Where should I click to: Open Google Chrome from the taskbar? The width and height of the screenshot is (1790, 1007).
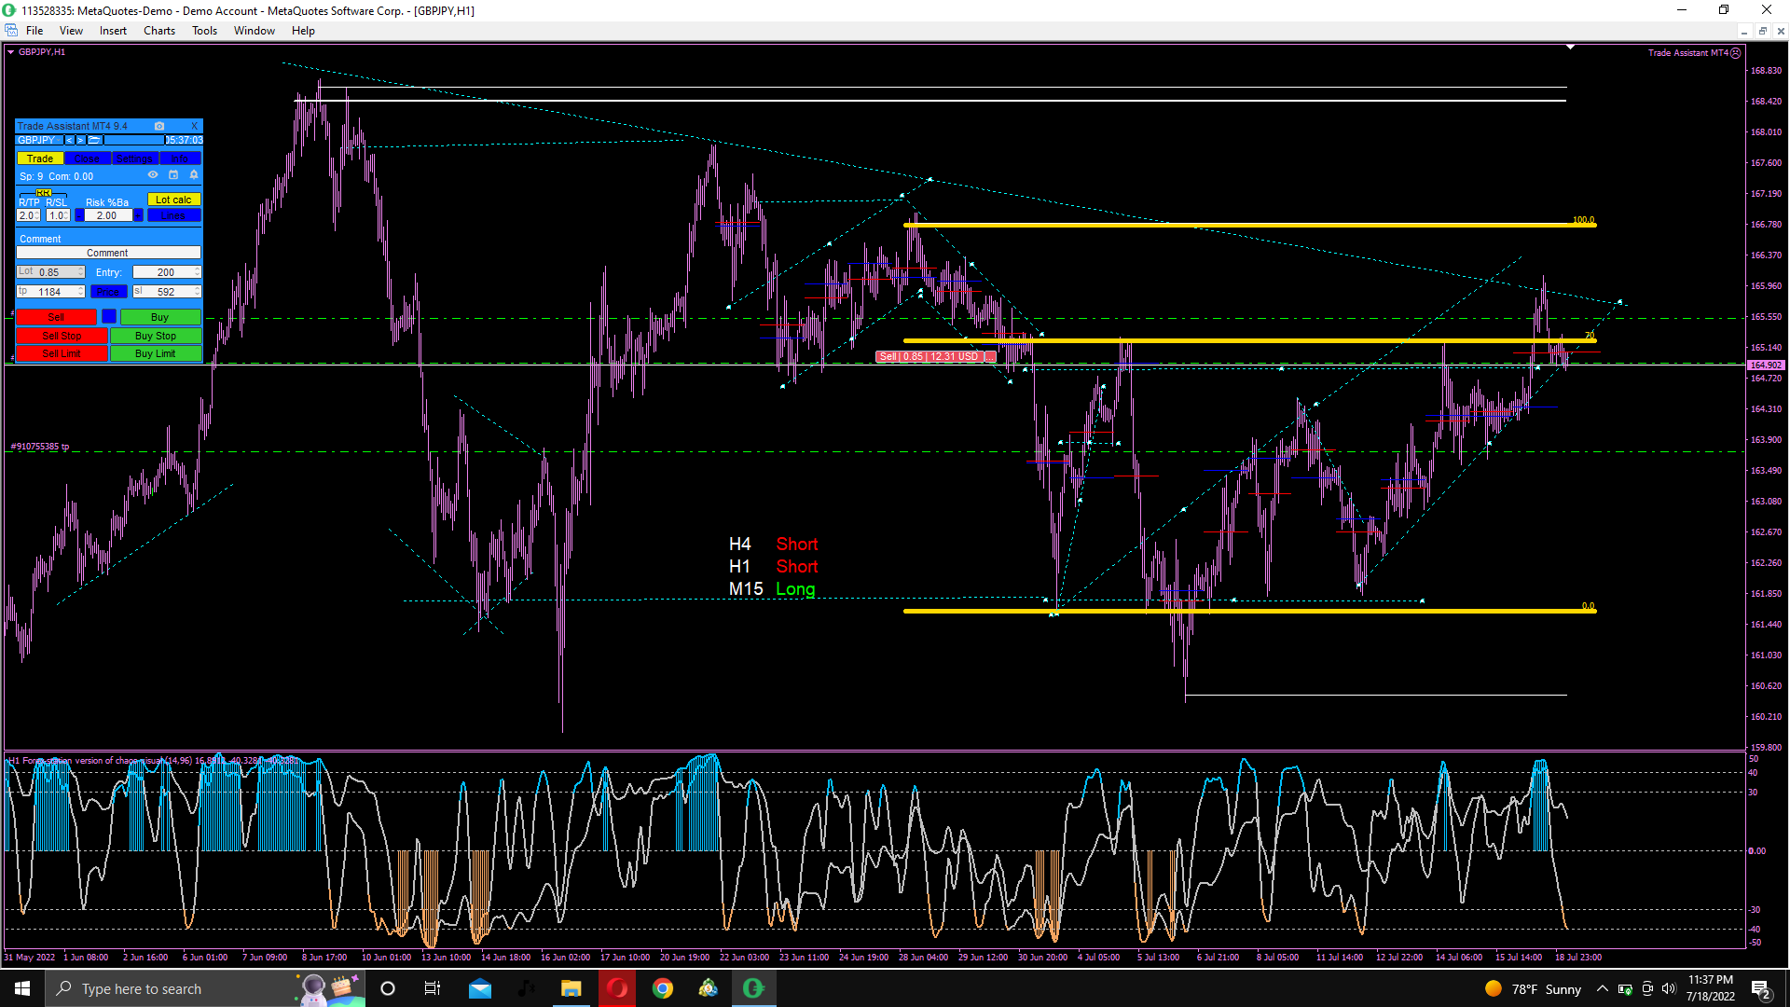pos(663,988)
